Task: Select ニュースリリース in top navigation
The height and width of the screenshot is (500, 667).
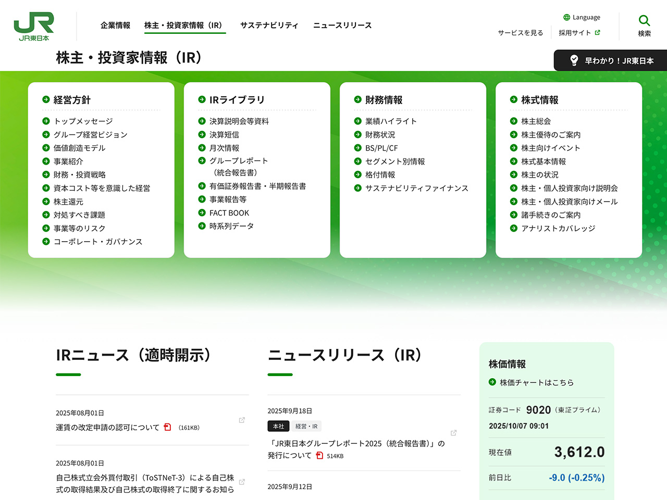Action: coord(342,26)
